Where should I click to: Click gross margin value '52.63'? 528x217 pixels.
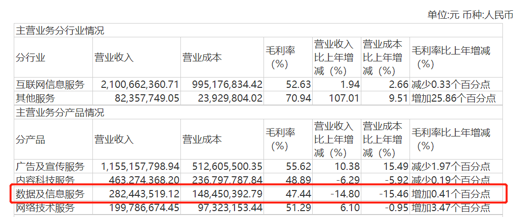297,84
